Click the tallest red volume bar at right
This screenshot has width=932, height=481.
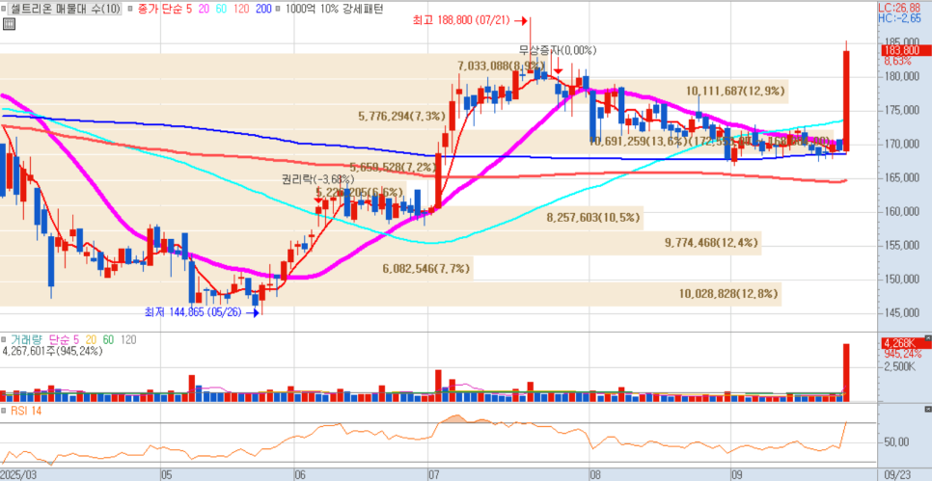[846, 372]
